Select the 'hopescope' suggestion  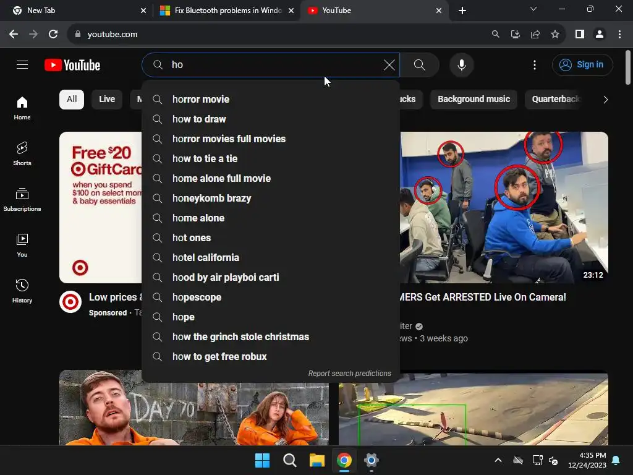point(271,297)
